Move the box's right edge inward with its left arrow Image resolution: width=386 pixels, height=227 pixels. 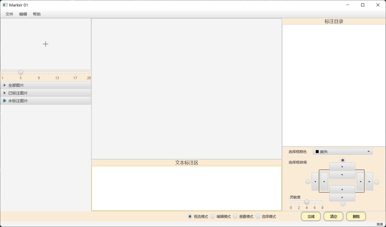360,181
